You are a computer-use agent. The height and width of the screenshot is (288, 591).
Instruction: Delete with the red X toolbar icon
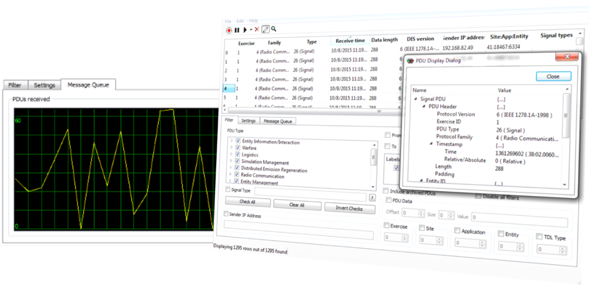pyautogui.click(x=257, y=30)
